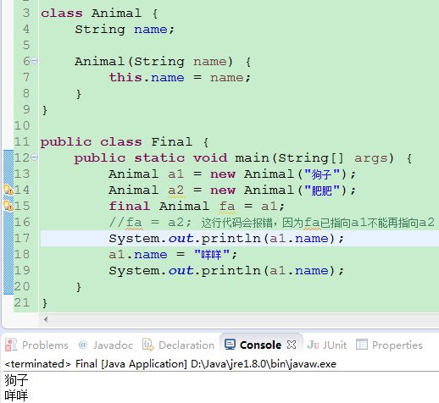Viewport: 439px width, 403px height.
Task: Select the Console tab
Action: pos(260,345)
